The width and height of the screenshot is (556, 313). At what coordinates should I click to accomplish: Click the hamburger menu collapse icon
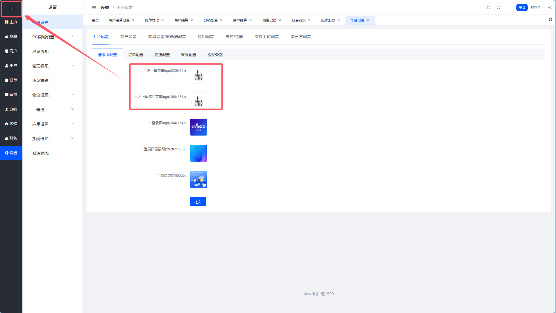[94, 8]
